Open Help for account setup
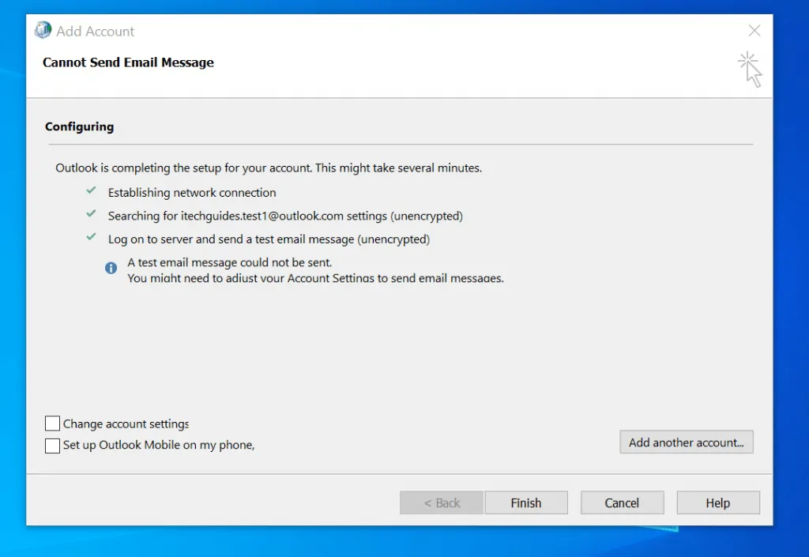 pos(717,502)
